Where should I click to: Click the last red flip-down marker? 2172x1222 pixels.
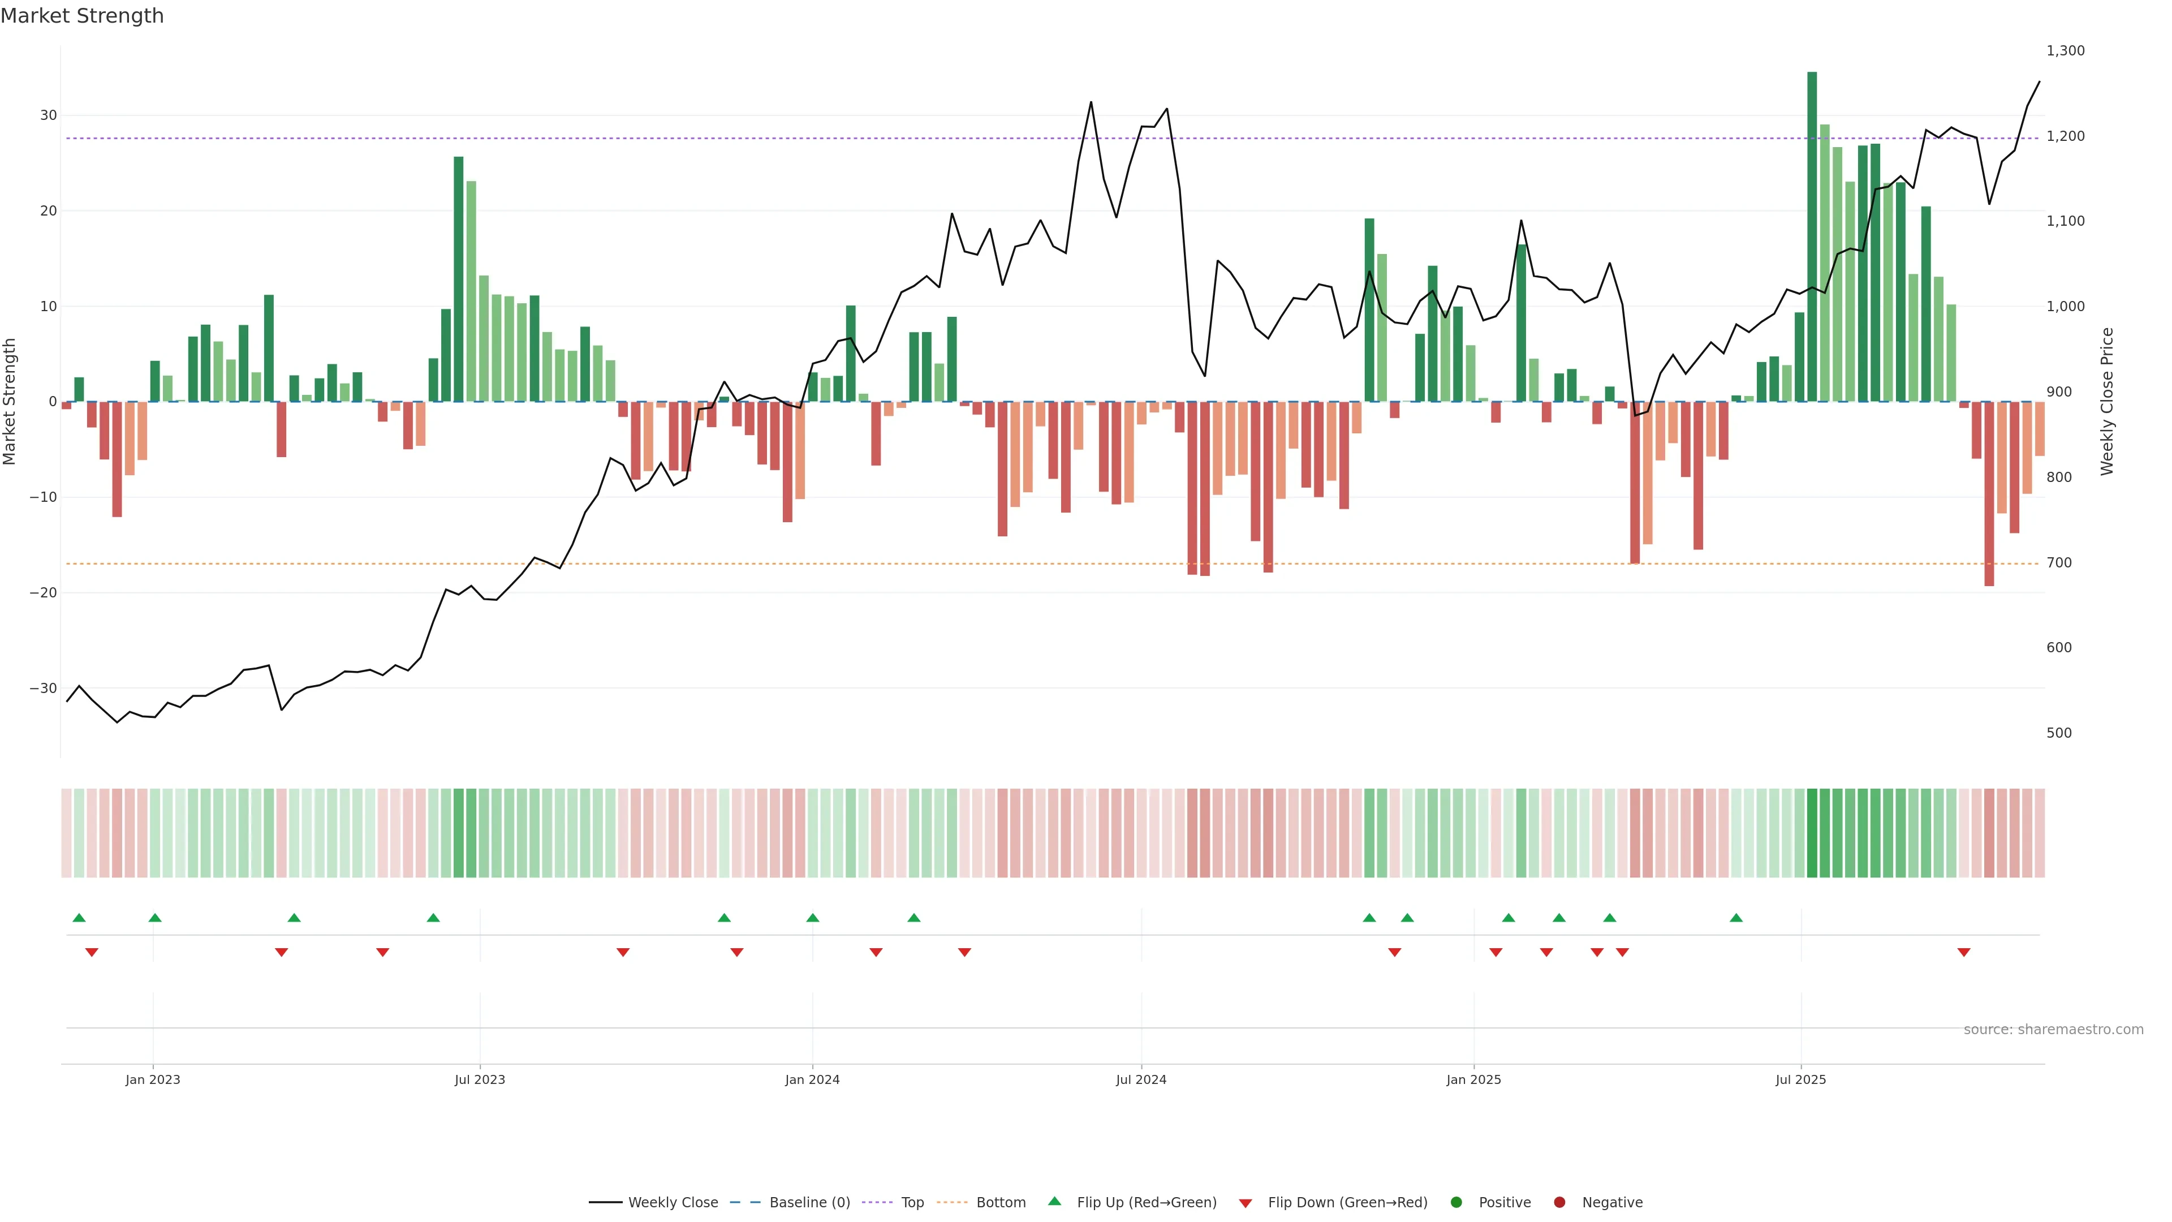coord(1964,952)
